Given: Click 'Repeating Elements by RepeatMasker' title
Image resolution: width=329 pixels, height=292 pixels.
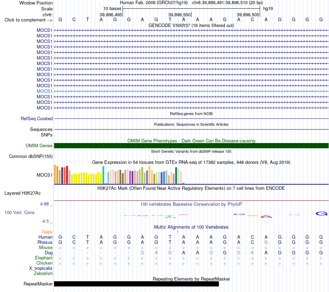Looking at the screenshot, I should click(x=191, y=279).
